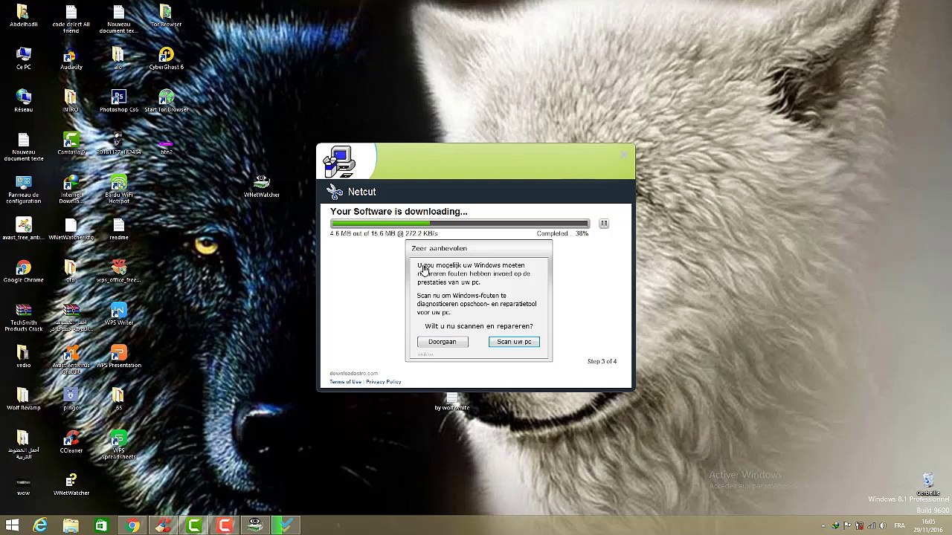The height and width of the screenshot is (535, 952).
Task: Open the Terms of Use link
Action: point(346,382)
